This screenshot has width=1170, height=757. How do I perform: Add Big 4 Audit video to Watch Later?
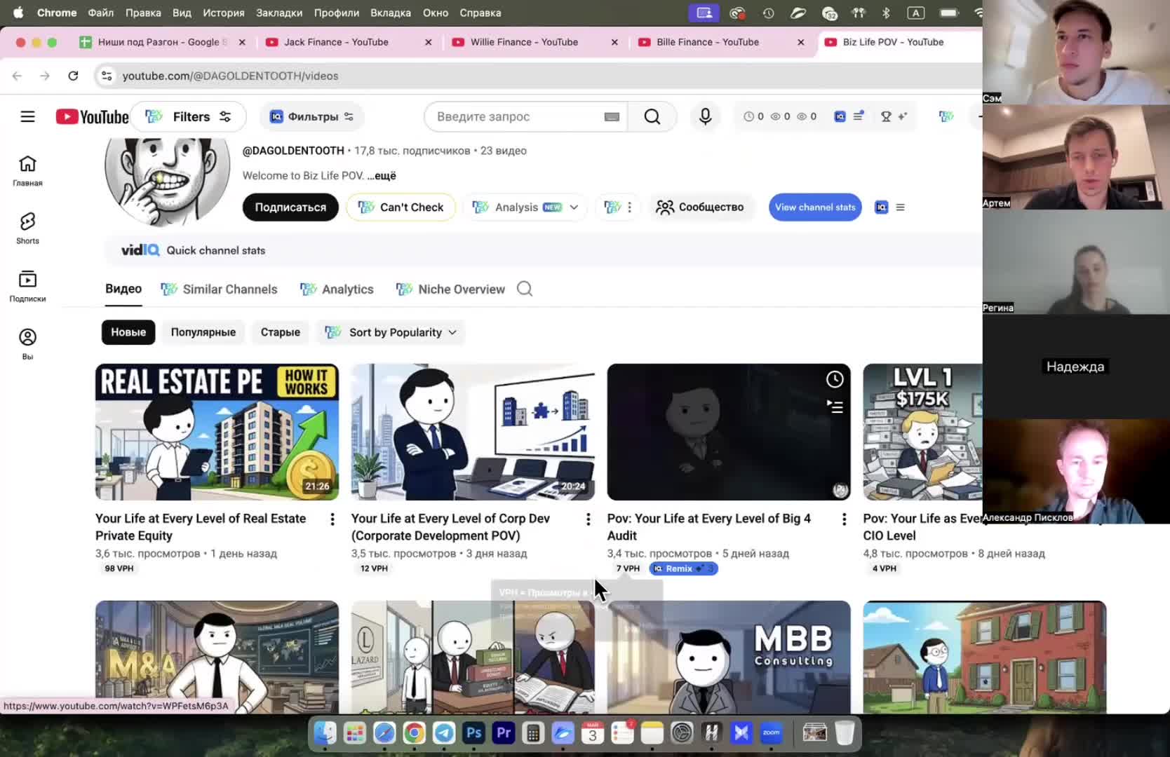tap(834, 379)
